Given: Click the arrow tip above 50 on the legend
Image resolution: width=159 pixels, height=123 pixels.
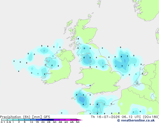Looking at the screenshot, I should (x=79, y=120).
